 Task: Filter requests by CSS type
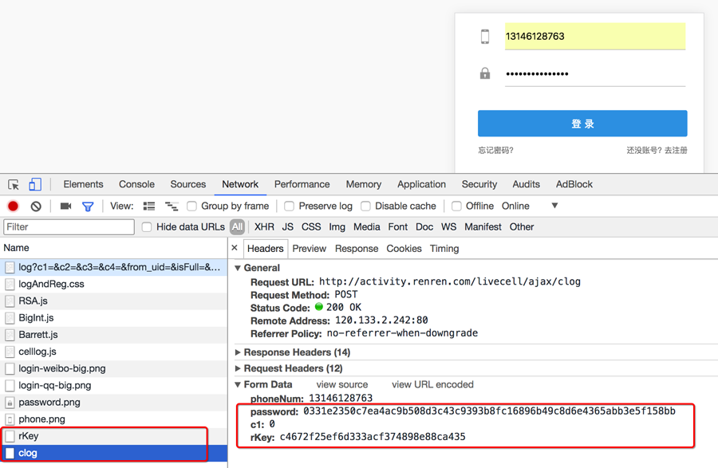[x=311, y=227]
